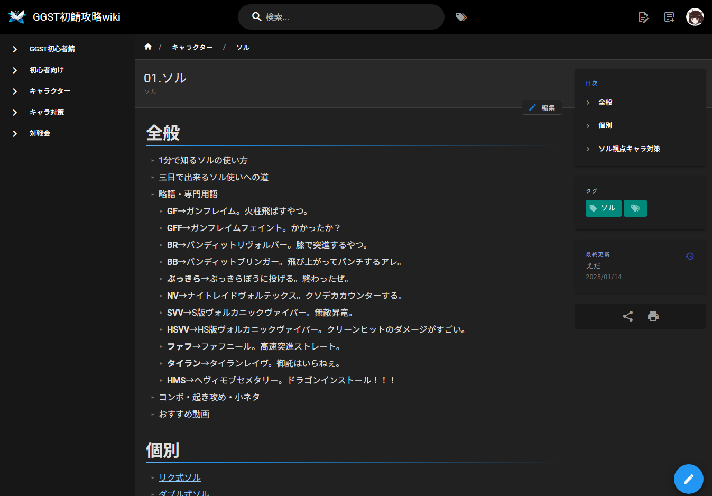Click the NV→ナイトレイドヴォルテックス row

click(x=286, y=296)
